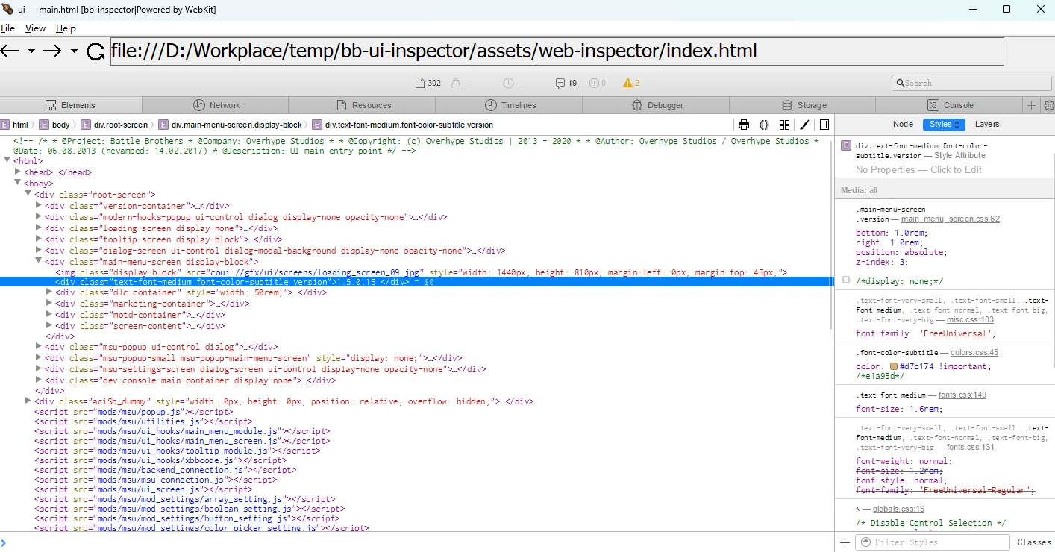Click the error count indicator showing 0
Image resolution: width=1055 pixels, height=552 pixels.
pos(598,83)
